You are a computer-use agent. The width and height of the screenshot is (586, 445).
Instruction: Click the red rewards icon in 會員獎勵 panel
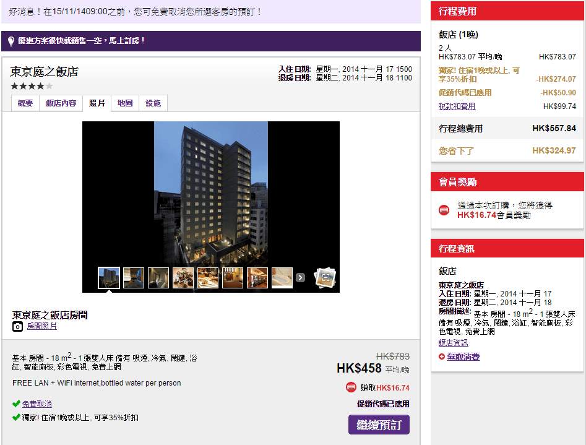pos(444,210)
